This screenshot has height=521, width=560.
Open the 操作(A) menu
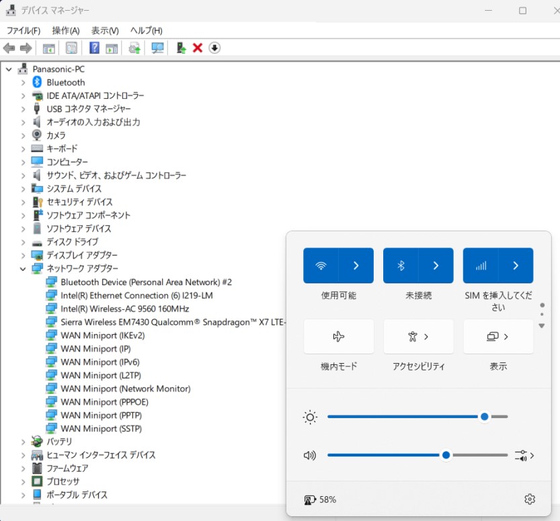pos(66,31)
